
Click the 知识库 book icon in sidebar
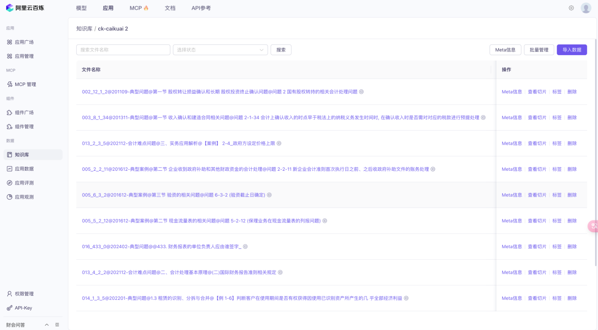pos(10,155)
